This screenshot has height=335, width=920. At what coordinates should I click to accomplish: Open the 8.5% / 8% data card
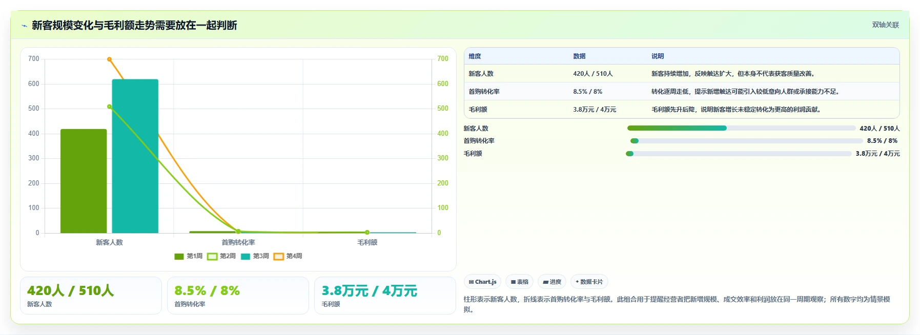click(x=238, y=296)
